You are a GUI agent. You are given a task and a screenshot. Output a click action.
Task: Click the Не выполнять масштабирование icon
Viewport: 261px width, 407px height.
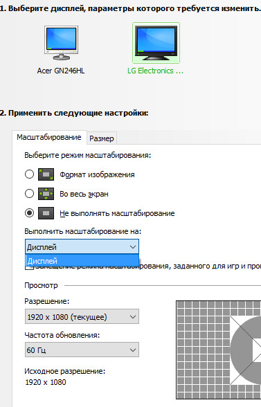coord(46,213)
